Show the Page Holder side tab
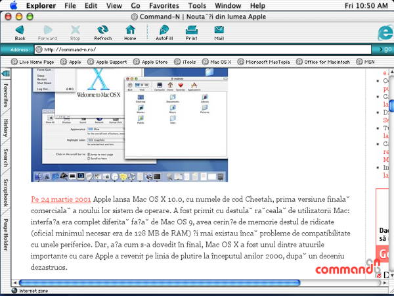The height and width of the screenshot is (296, 394). tap(5, 235)
